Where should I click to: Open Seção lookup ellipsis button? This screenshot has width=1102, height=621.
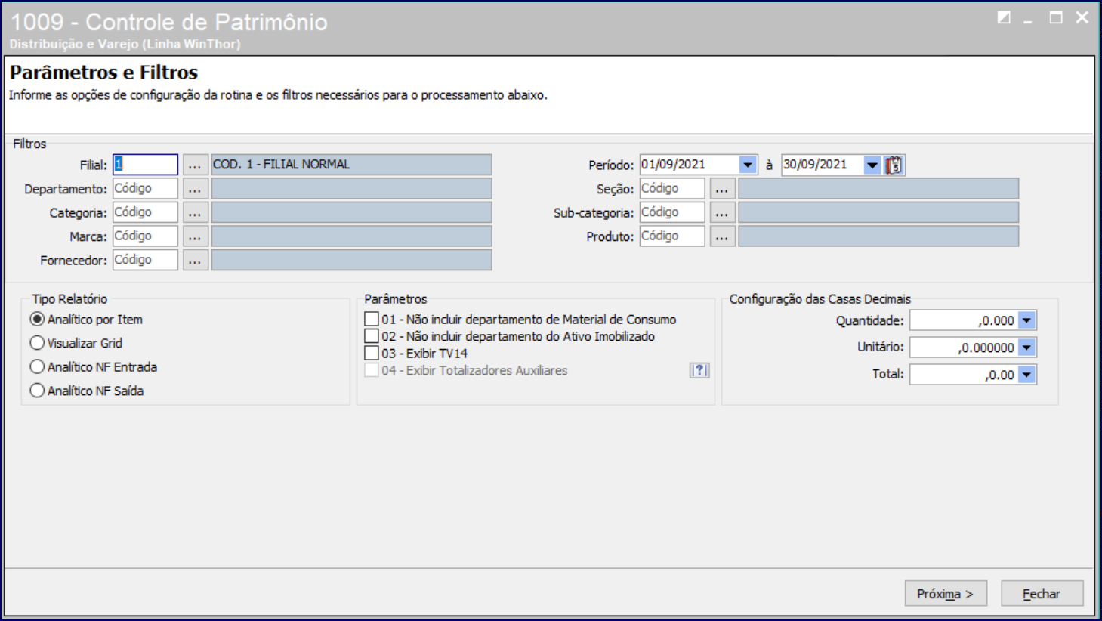click(x=722, y=189)
